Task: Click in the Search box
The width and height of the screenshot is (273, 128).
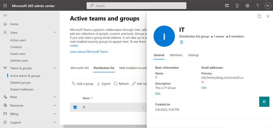Action: click(137, 6)
